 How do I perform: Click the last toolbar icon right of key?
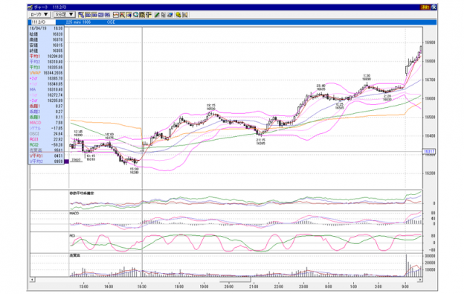[185, 14]
